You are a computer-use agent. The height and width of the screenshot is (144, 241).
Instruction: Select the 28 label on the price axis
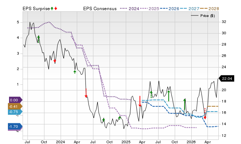point(224,44)
